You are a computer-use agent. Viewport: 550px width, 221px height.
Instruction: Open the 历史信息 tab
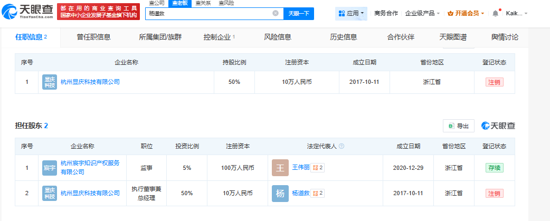(344, 37)
